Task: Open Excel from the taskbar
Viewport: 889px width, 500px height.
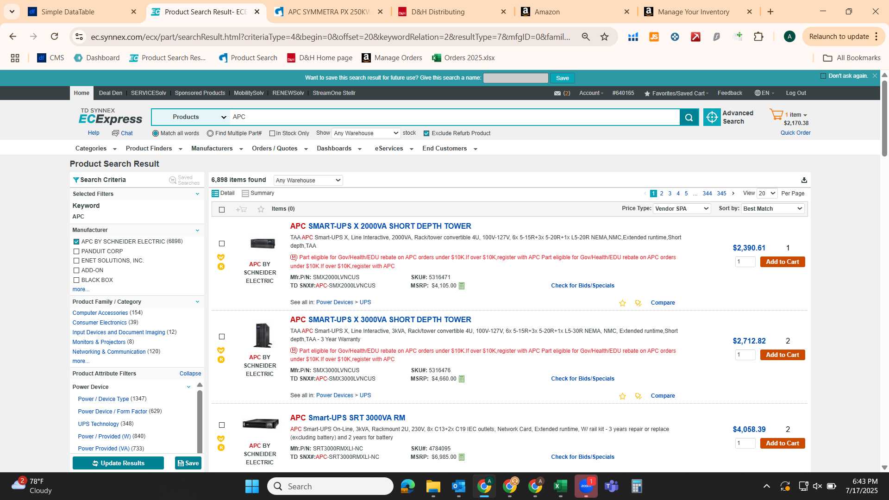Action: tap(560, 486)
